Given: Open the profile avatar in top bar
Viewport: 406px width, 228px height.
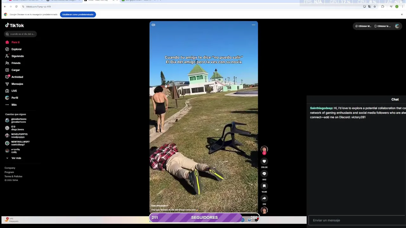Looking at the screenshot, I should (x=397, y=26).
